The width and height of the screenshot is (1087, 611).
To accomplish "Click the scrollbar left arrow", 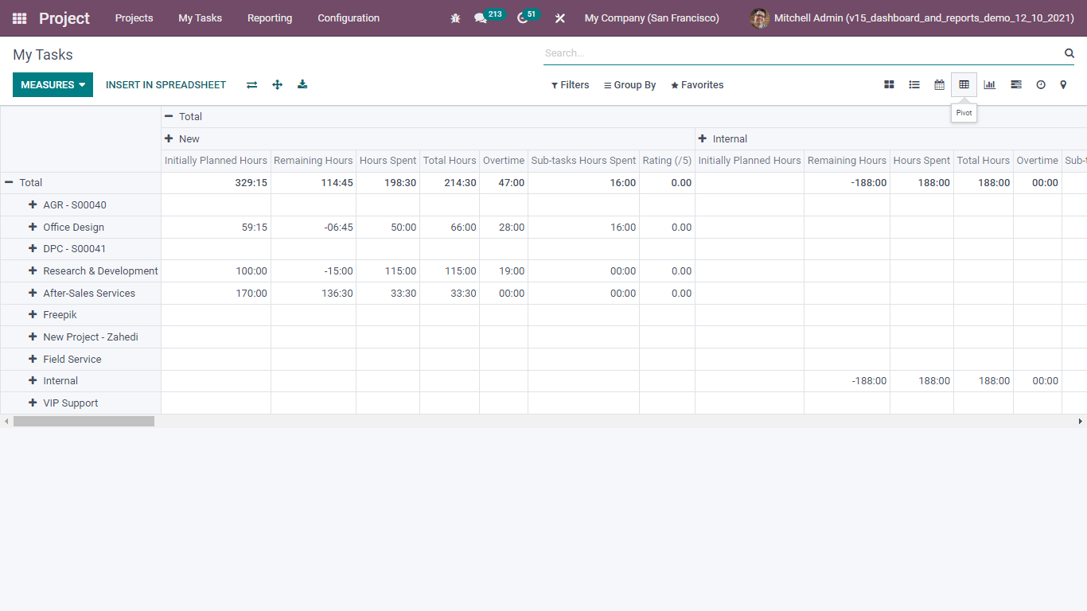I will click(6, 421).
